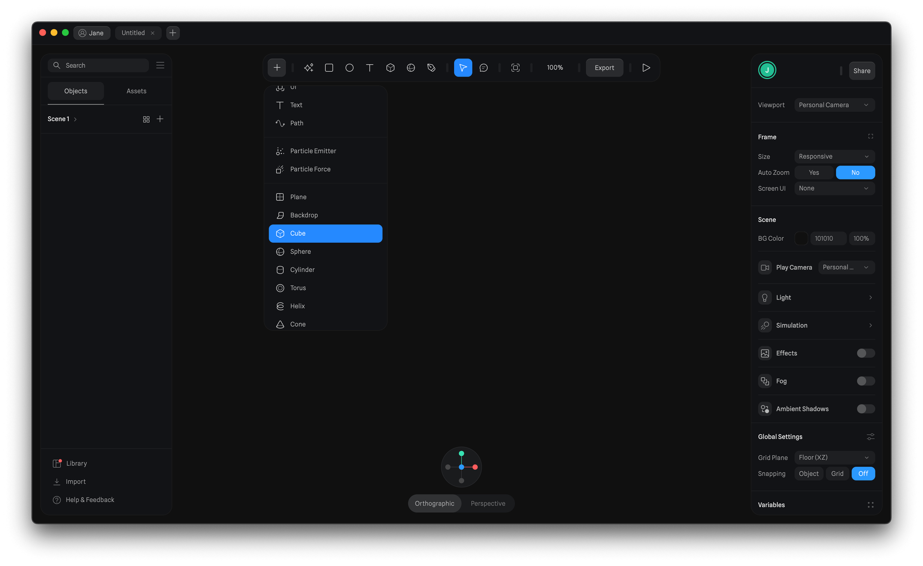This screenshot has height=566, width=923.
Task: Click the frame focus icon in toolbar
Action: (x=515, y=68)
